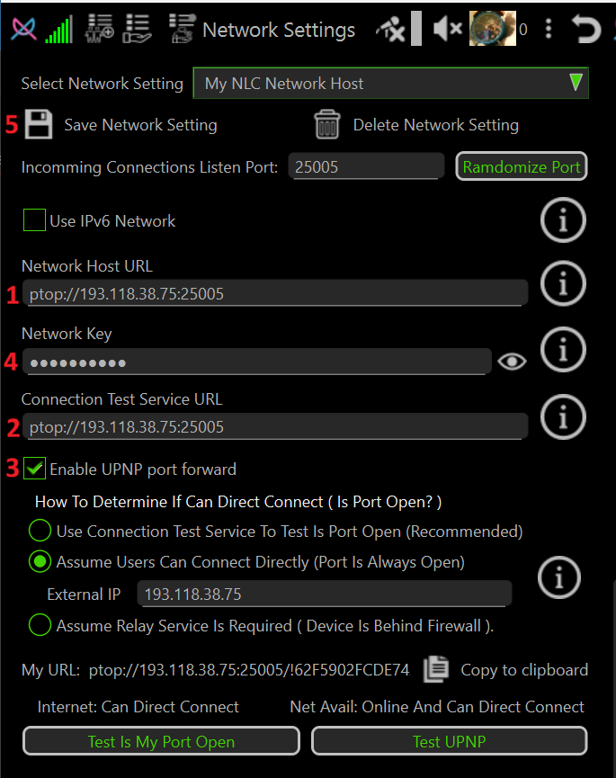Image resolution: width=616 pixels, height=778 pixels.
Task: Click the Incoming Connections Listen Port field
Action: [365, 165]
